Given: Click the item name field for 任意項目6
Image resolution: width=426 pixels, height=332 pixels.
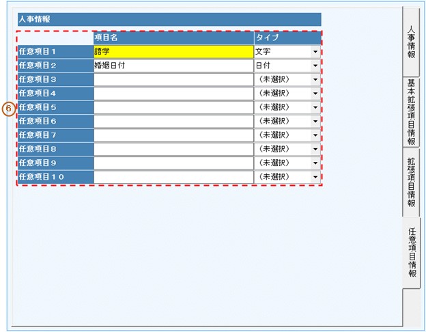Looking at the screenshot, I should pyautogui.click(x=173, y=122).
